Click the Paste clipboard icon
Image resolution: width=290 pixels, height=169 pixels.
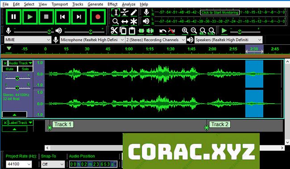point(132,30)
